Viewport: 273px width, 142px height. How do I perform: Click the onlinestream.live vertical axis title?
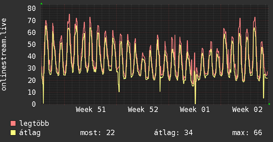(4, 54)
